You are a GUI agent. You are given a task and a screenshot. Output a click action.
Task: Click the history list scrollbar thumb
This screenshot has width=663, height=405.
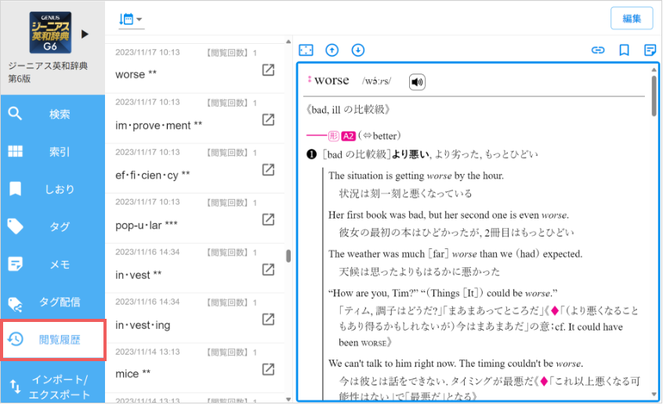point(288,255)
